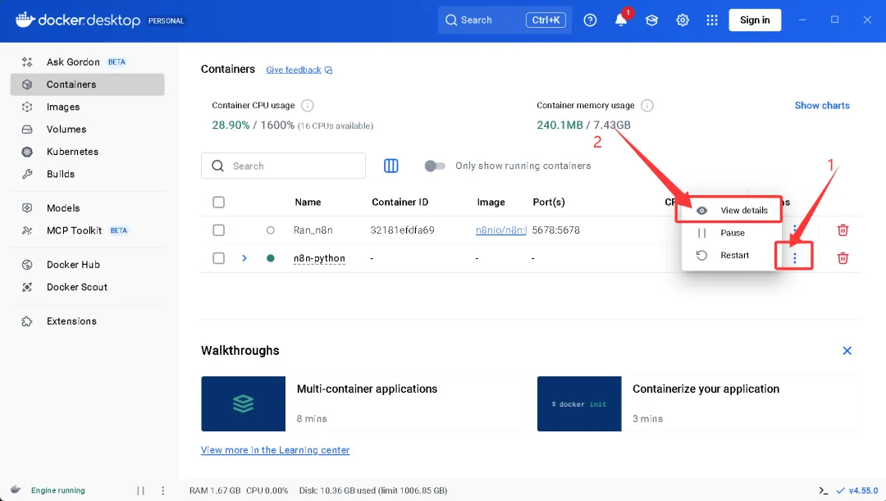
Task: Check the Ran_n8n row checkbox
Action: [219, 230]
